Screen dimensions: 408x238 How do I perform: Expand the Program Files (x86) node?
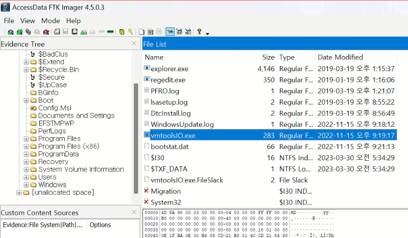coord(26,147)
